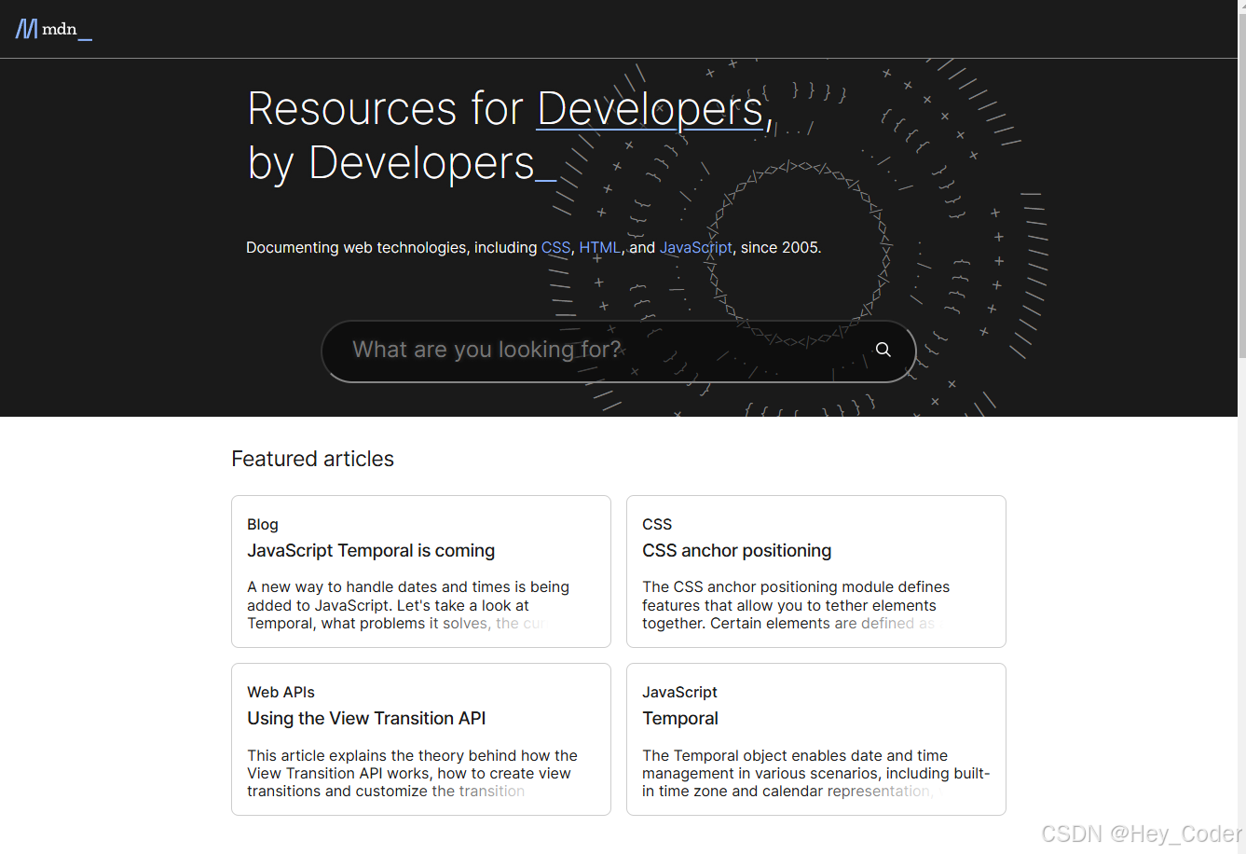Open "CSS anchor positioning" article
Screen dimensions: 1246x854
click(x=736, y=551)
